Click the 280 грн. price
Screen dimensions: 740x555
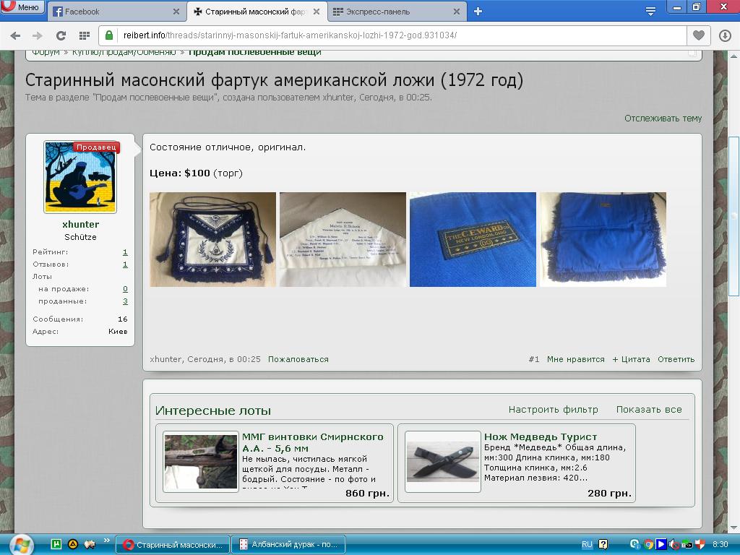609,493
